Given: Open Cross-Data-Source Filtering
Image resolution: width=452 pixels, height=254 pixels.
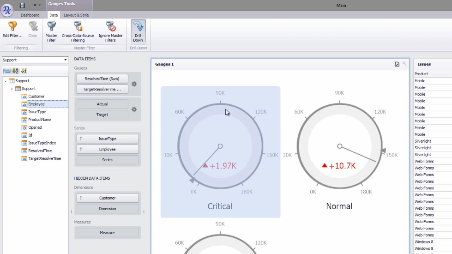Looking at the screenshot, I should [x=78, y=32].
